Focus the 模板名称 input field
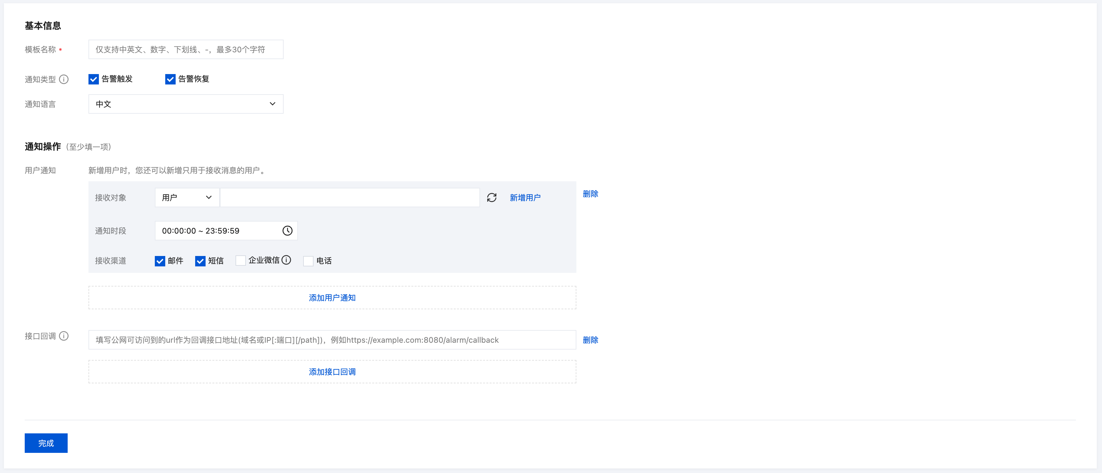Viewport: 1102px width, 473px height. [x=186, y=50]
